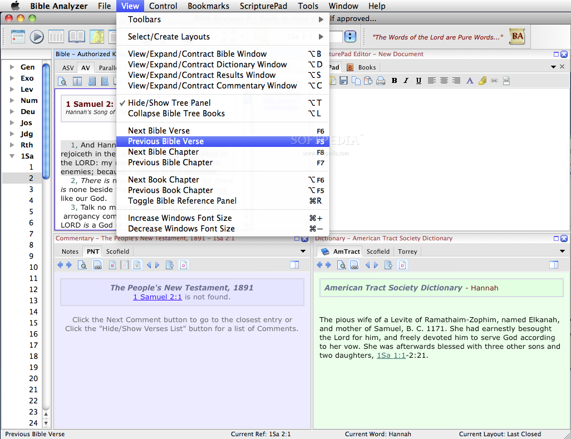Toggle underline formatting in ScripturePad
571x439 pixels.
419,81
